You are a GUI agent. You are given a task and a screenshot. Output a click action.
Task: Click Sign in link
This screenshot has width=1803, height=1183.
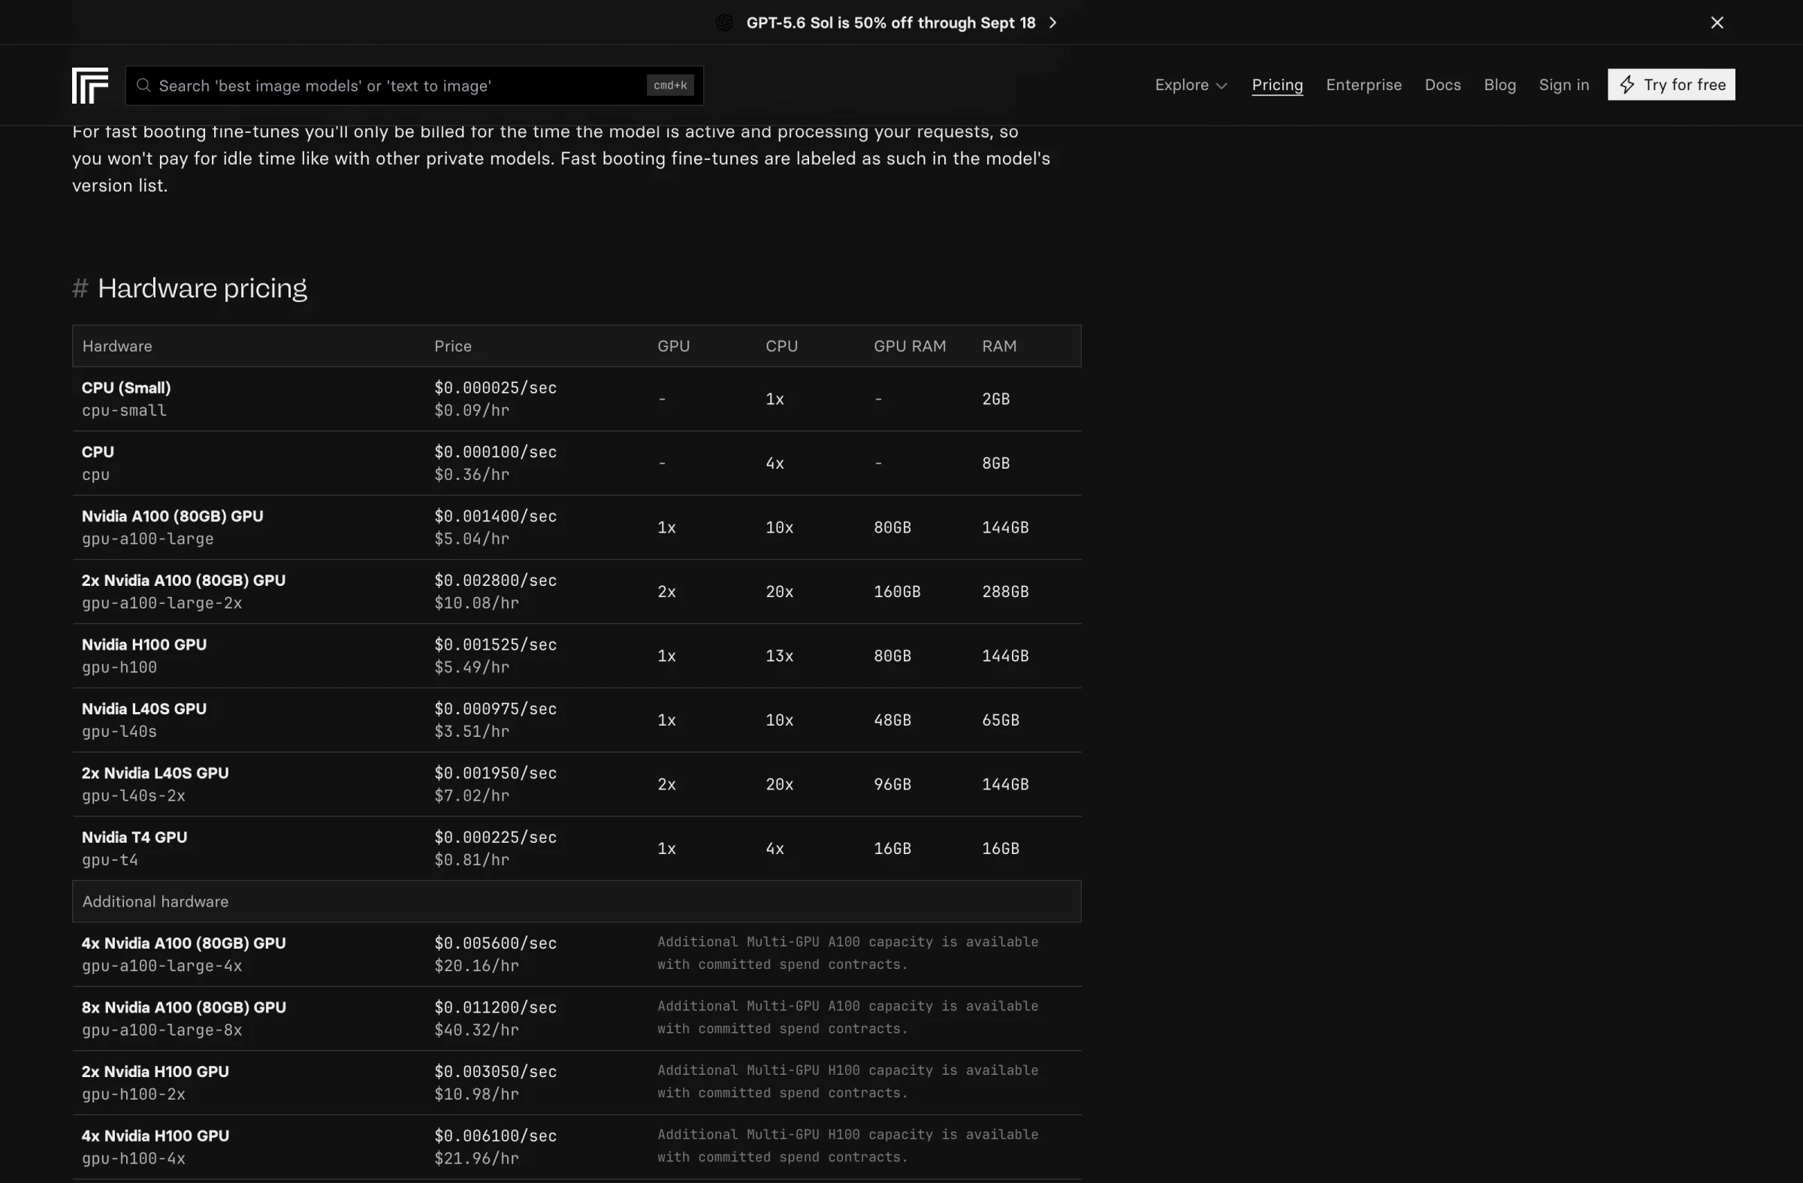point(1563,85)
